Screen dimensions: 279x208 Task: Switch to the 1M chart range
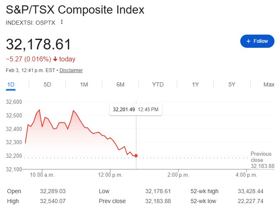click(84, 84)
